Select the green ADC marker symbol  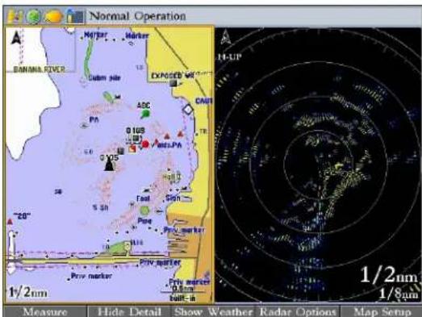click(145, 114)
